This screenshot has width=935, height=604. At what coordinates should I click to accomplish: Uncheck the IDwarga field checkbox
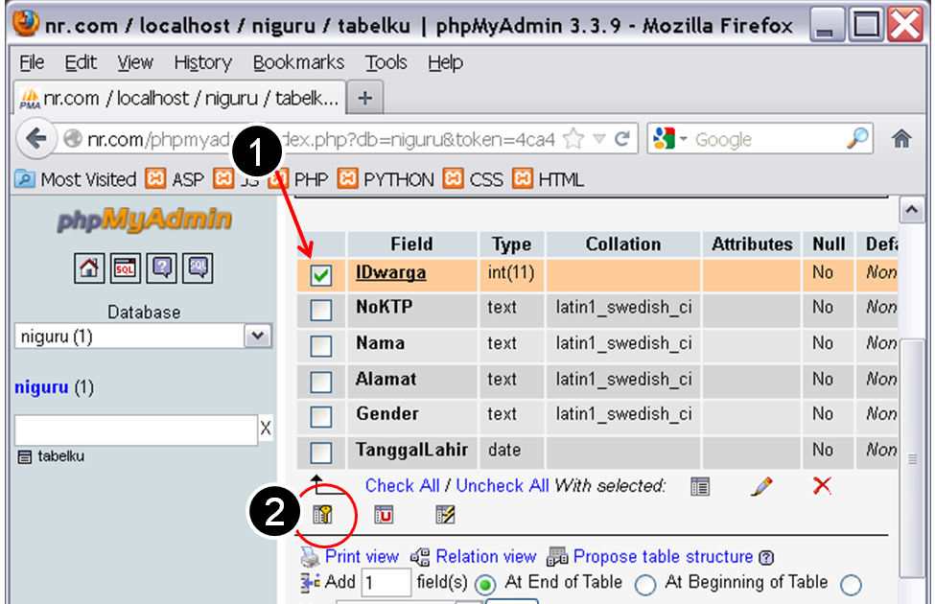pyautogui.click(x=321, y=273)
